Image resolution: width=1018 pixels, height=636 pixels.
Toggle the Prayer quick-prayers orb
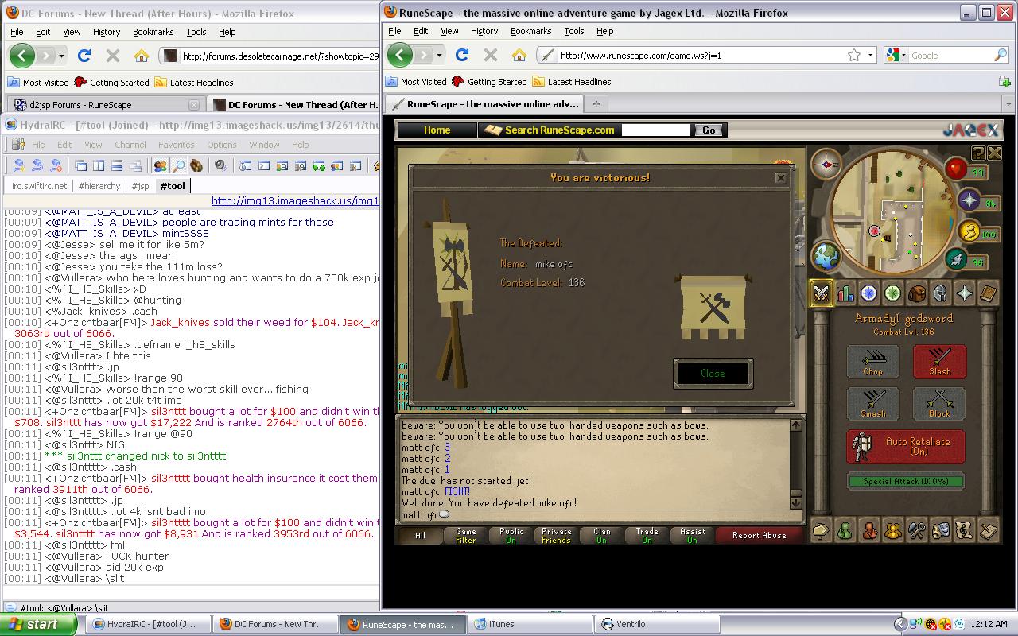click(969, 200)
